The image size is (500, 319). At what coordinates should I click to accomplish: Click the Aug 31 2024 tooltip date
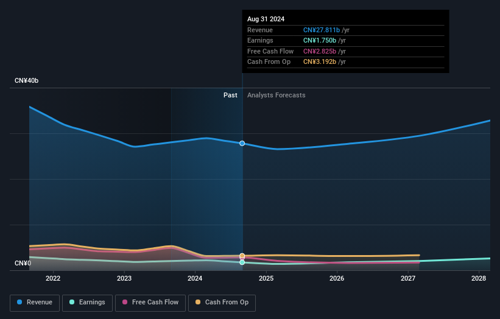[x=266, y=19]
